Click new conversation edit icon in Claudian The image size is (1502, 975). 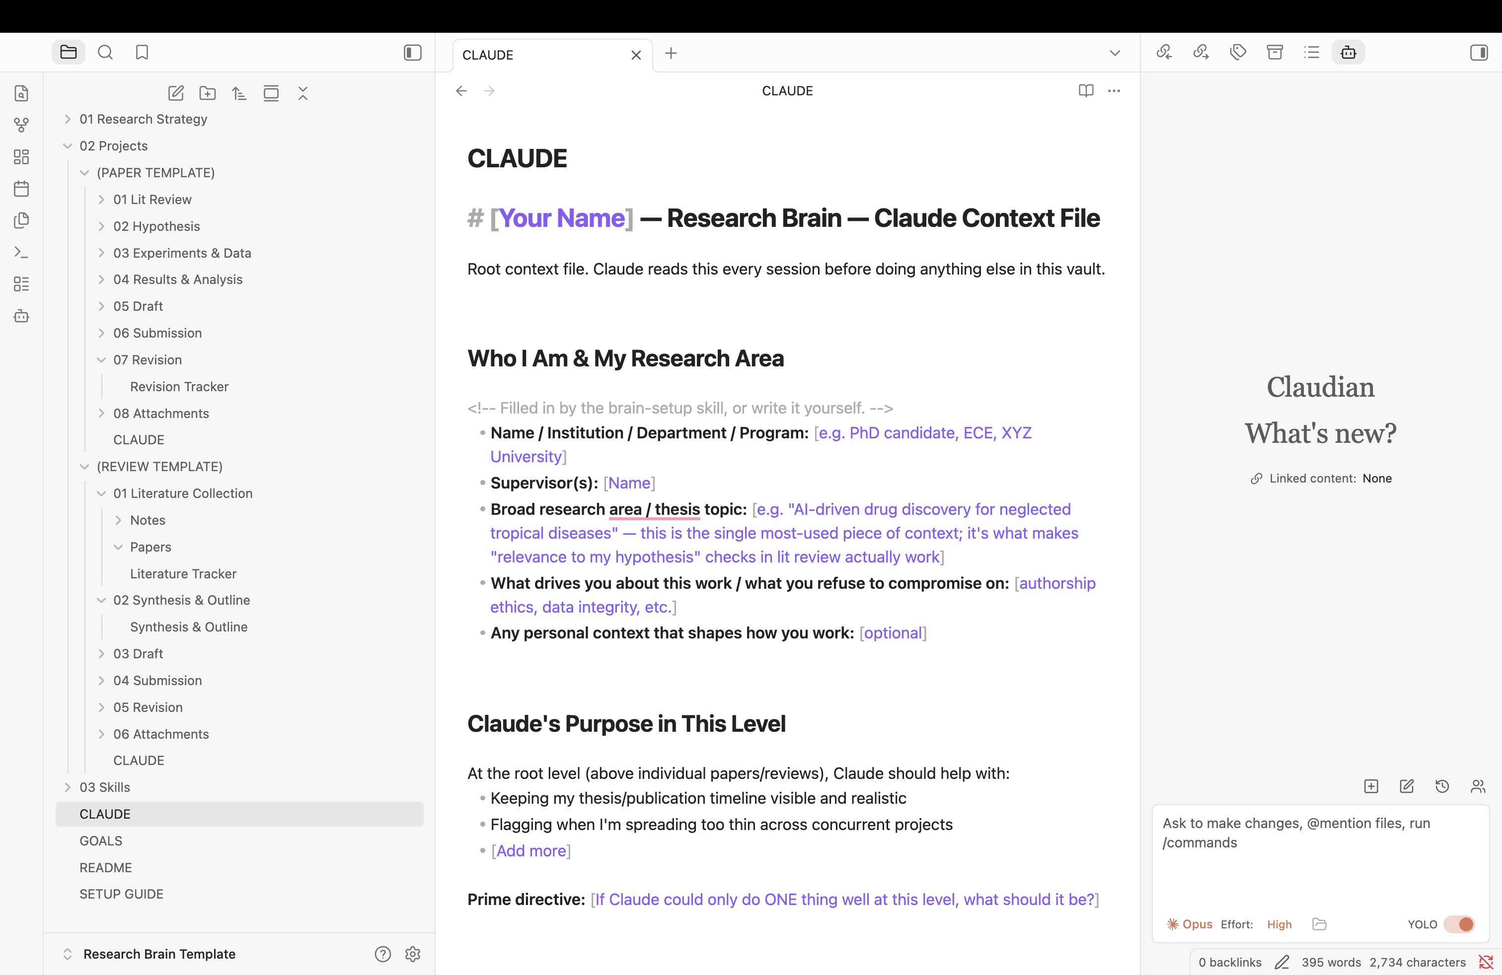pyautogui.click(x=1407, y=786)
